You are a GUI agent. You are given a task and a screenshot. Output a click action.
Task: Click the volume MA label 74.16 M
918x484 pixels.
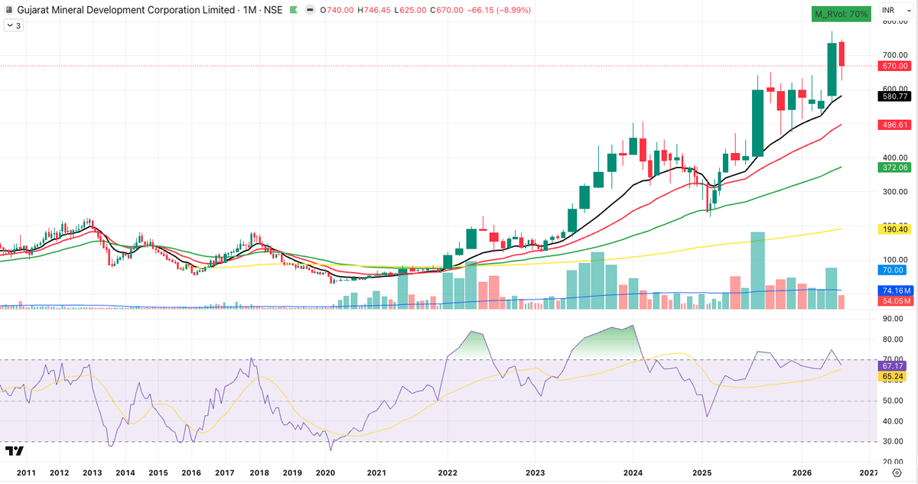[x=895, y=291]
